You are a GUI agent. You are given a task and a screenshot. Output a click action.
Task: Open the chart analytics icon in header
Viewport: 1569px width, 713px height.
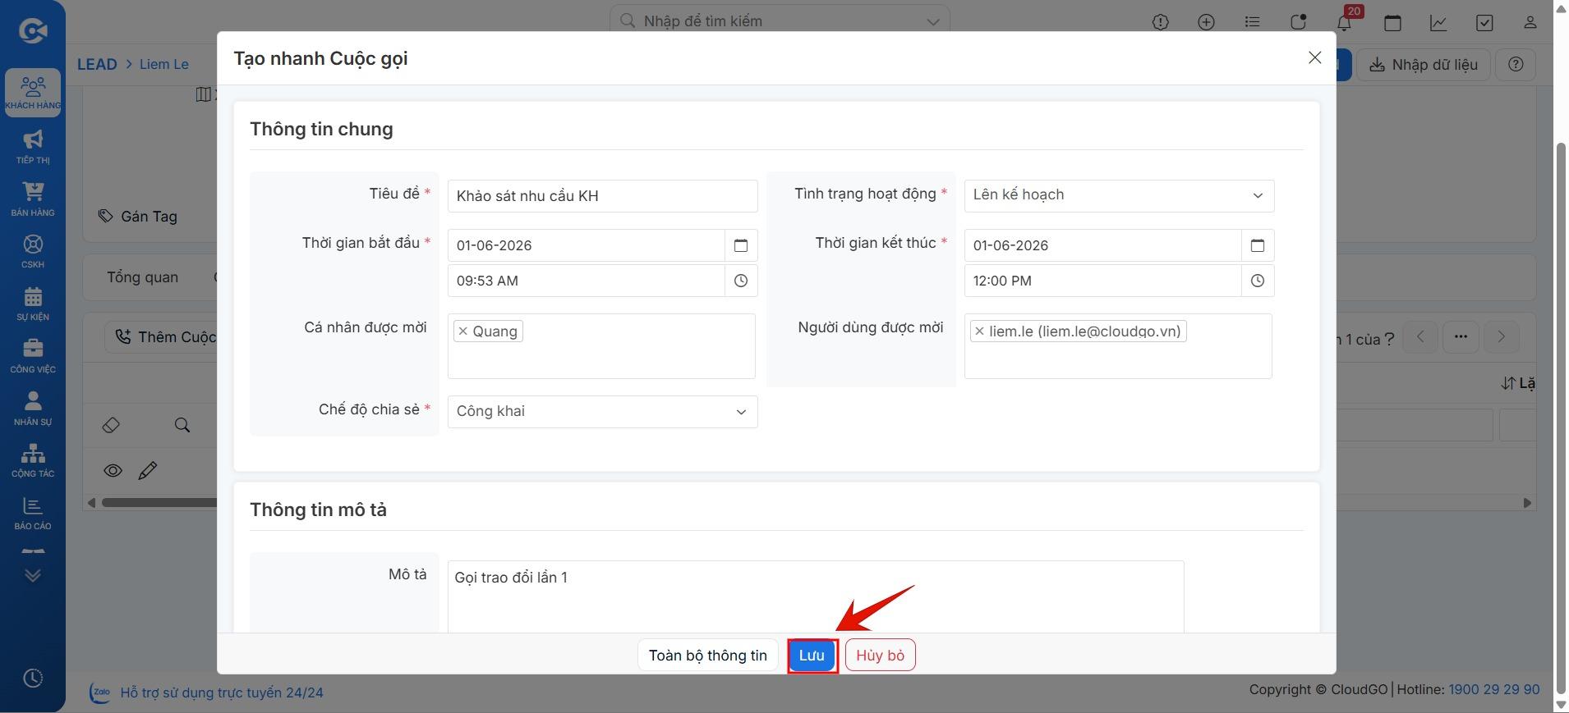tap(1438, 22)
